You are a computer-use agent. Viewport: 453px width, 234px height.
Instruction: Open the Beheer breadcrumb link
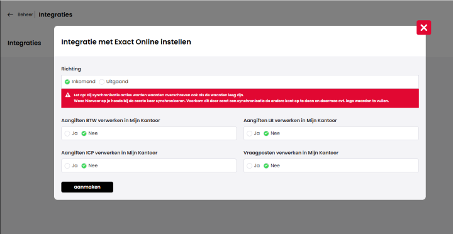point(25,14)
